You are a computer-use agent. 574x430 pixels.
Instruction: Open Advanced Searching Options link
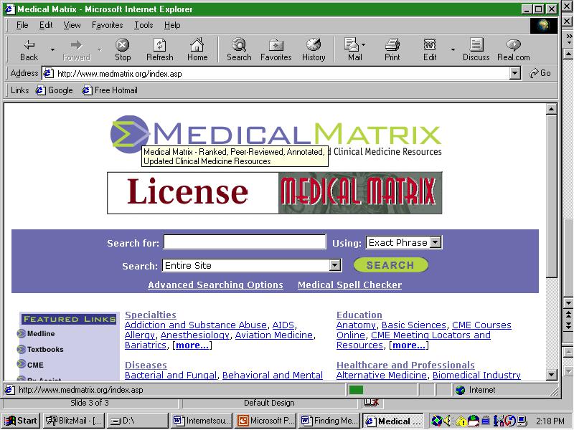coord(215,285)
